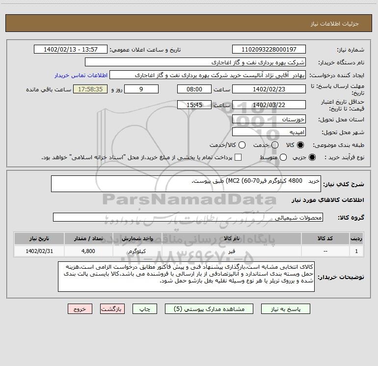The height and width of the screenshot is (366, 378).
Task: Click the تعداد / مقدار column header
Action: coord(88,239)
